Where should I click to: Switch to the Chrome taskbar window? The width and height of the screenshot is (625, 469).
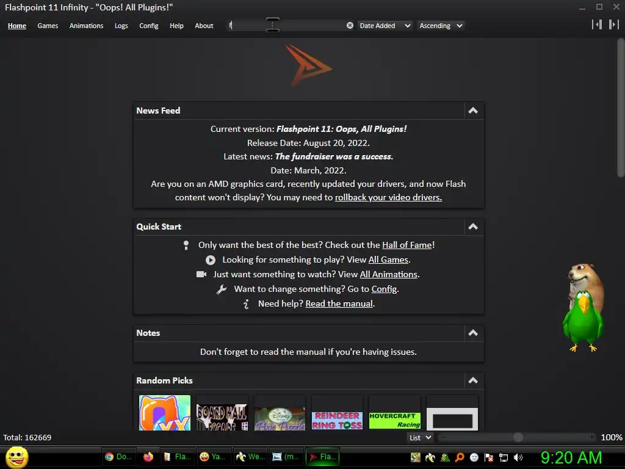118,457
